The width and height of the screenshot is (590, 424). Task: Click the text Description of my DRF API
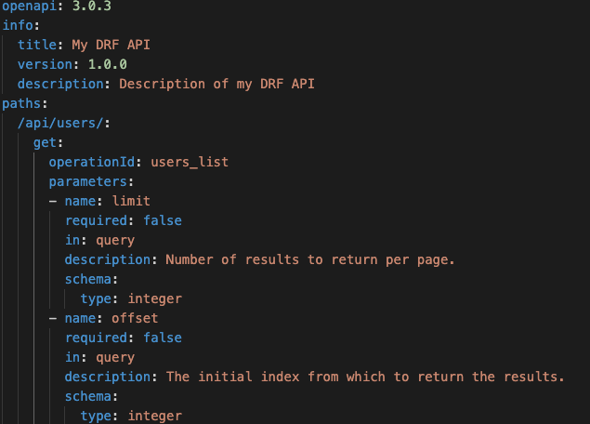point(216,84)
